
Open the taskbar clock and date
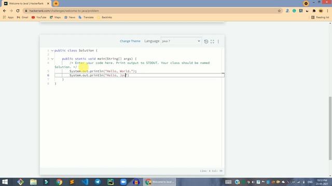click(322, 182)
